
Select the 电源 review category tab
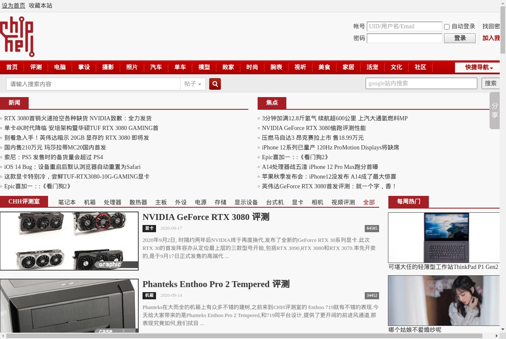[201, 202]
